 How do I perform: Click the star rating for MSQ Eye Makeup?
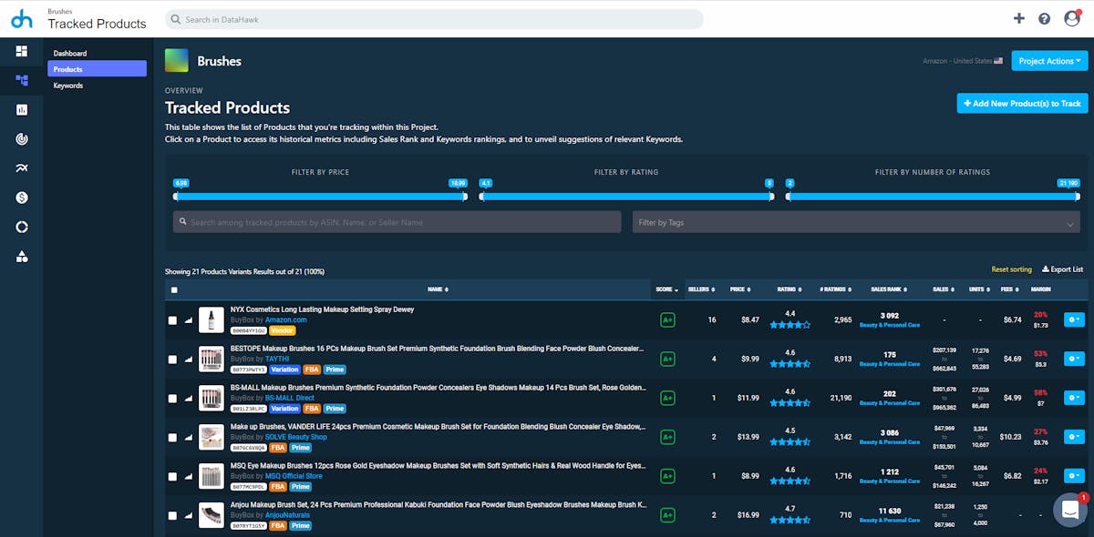790,481
